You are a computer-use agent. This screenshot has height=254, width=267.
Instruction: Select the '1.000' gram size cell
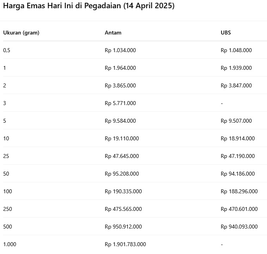[x=10, y=244]
